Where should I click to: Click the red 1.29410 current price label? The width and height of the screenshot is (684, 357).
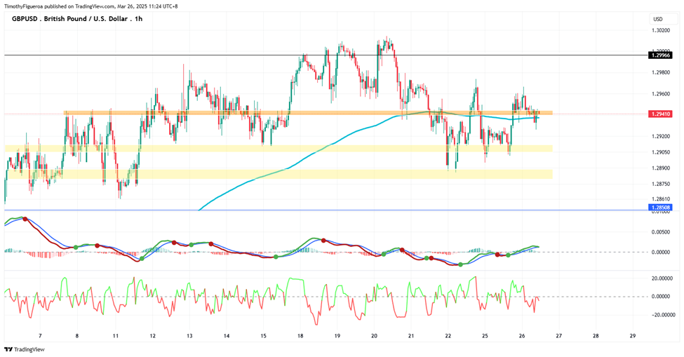660,114
